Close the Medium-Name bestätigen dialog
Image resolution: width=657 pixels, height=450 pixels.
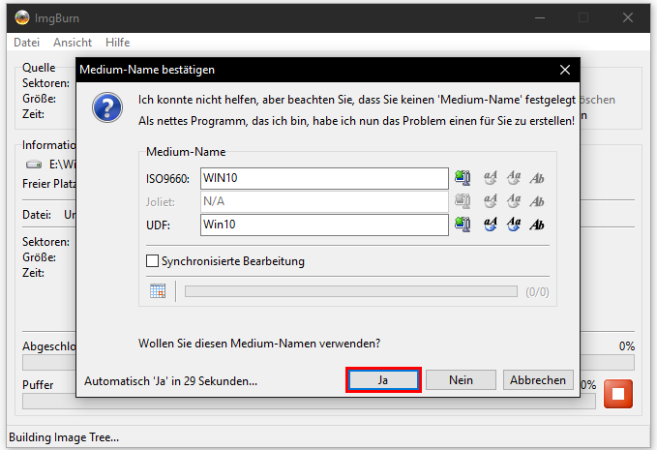click(565, 70)
